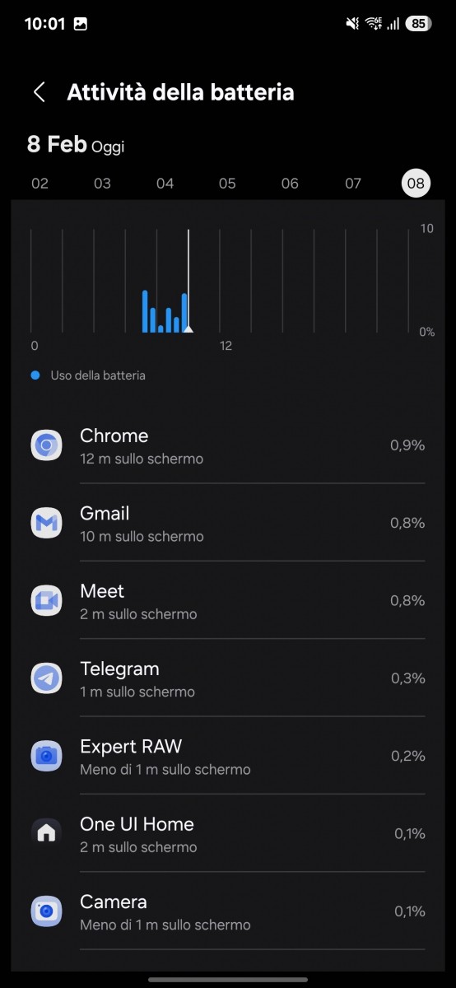Open the Chrome app icon entry
456x988 pixels.
point(46,445)
